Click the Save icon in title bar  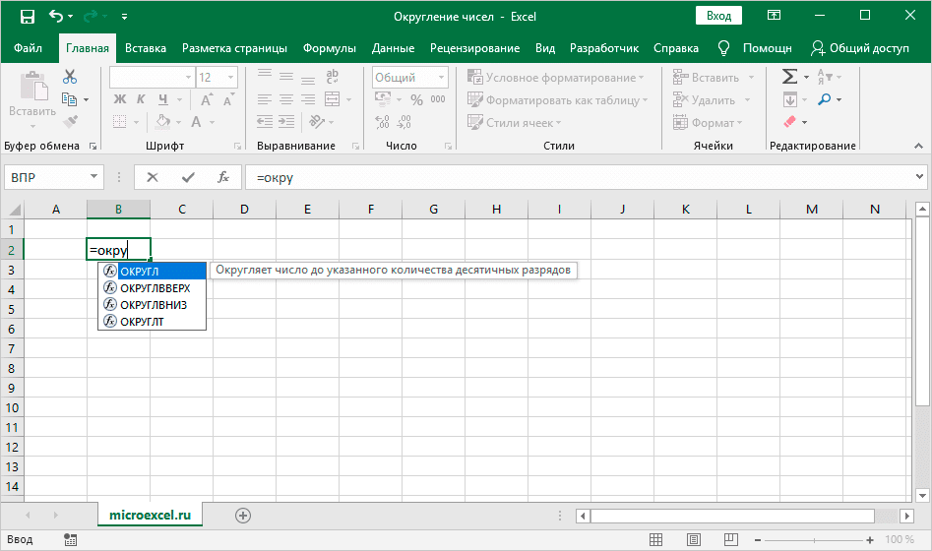coord(27,16)
